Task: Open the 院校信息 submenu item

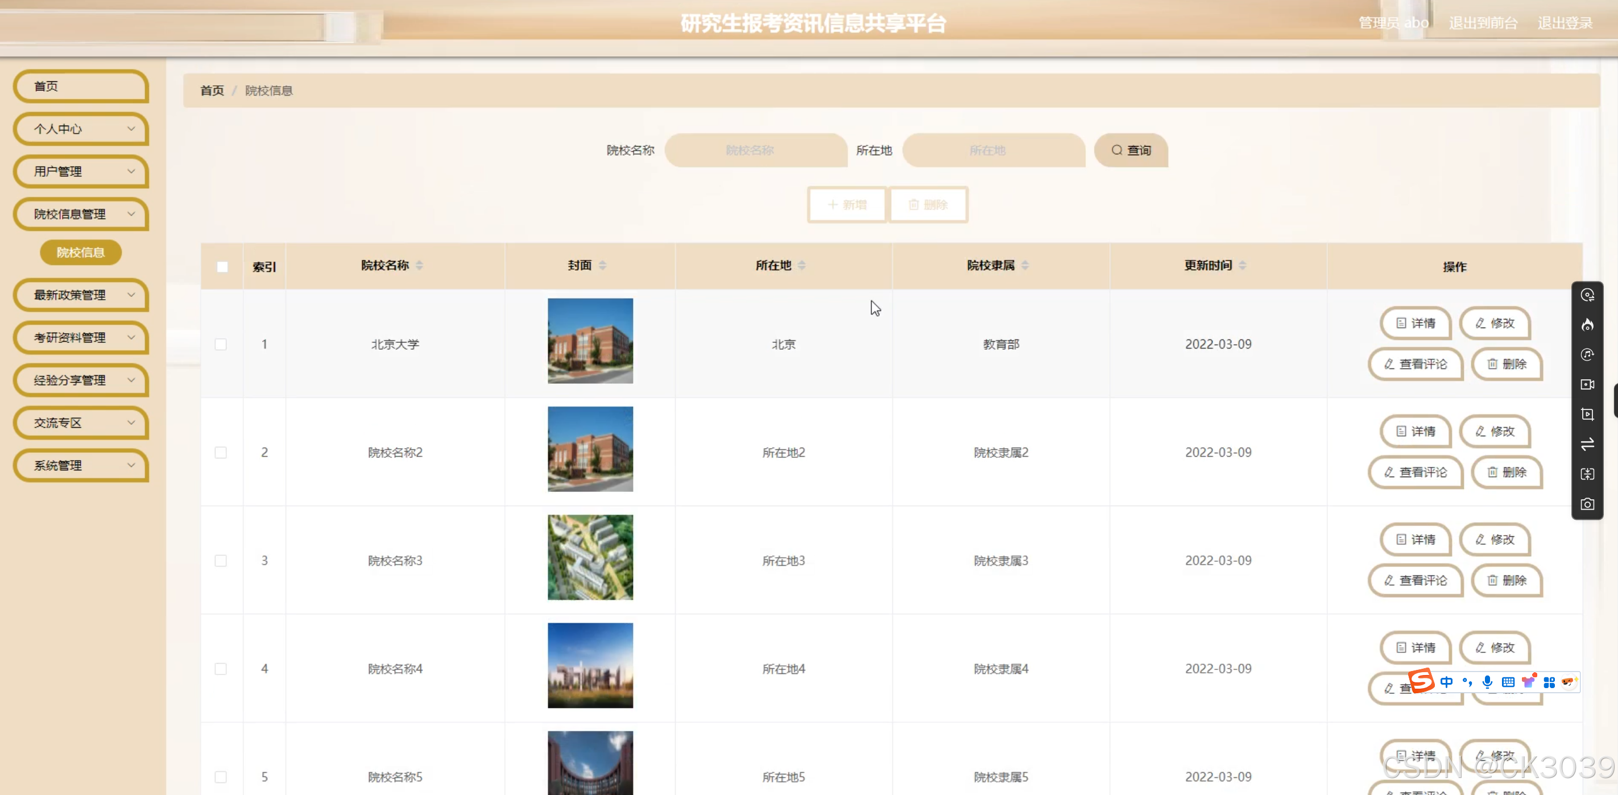Action: [80, 252]
